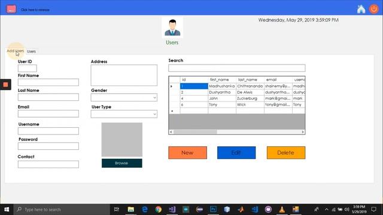Click the Contact input field
383x215 pixels.
tap(48, 164)
